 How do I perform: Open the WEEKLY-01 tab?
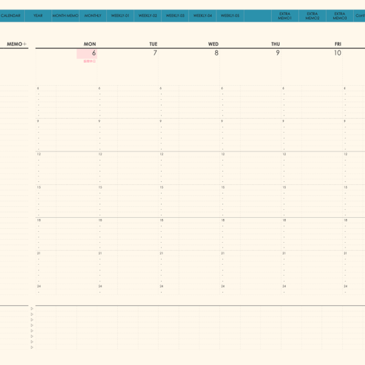[120, 16]
